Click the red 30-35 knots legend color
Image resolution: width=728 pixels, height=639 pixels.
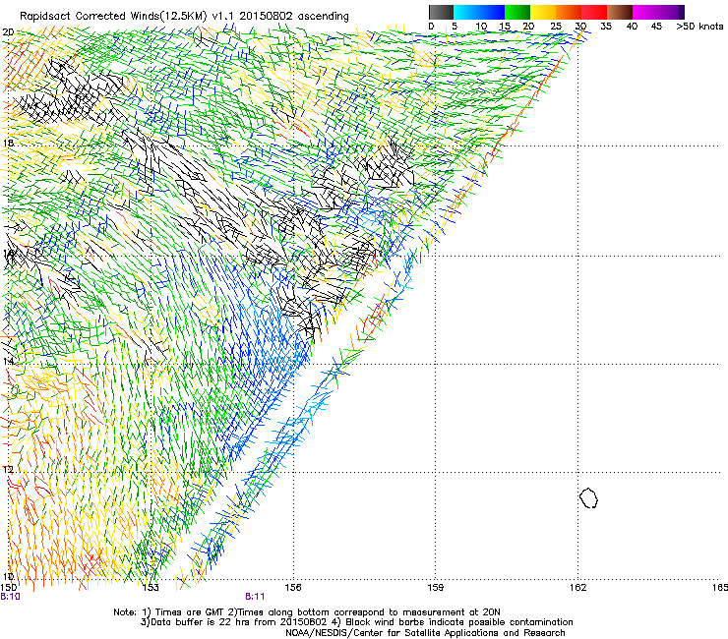click(594, 12)
